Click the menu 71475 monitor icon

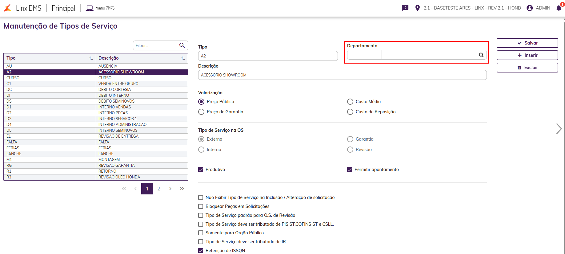click(90, 8)
